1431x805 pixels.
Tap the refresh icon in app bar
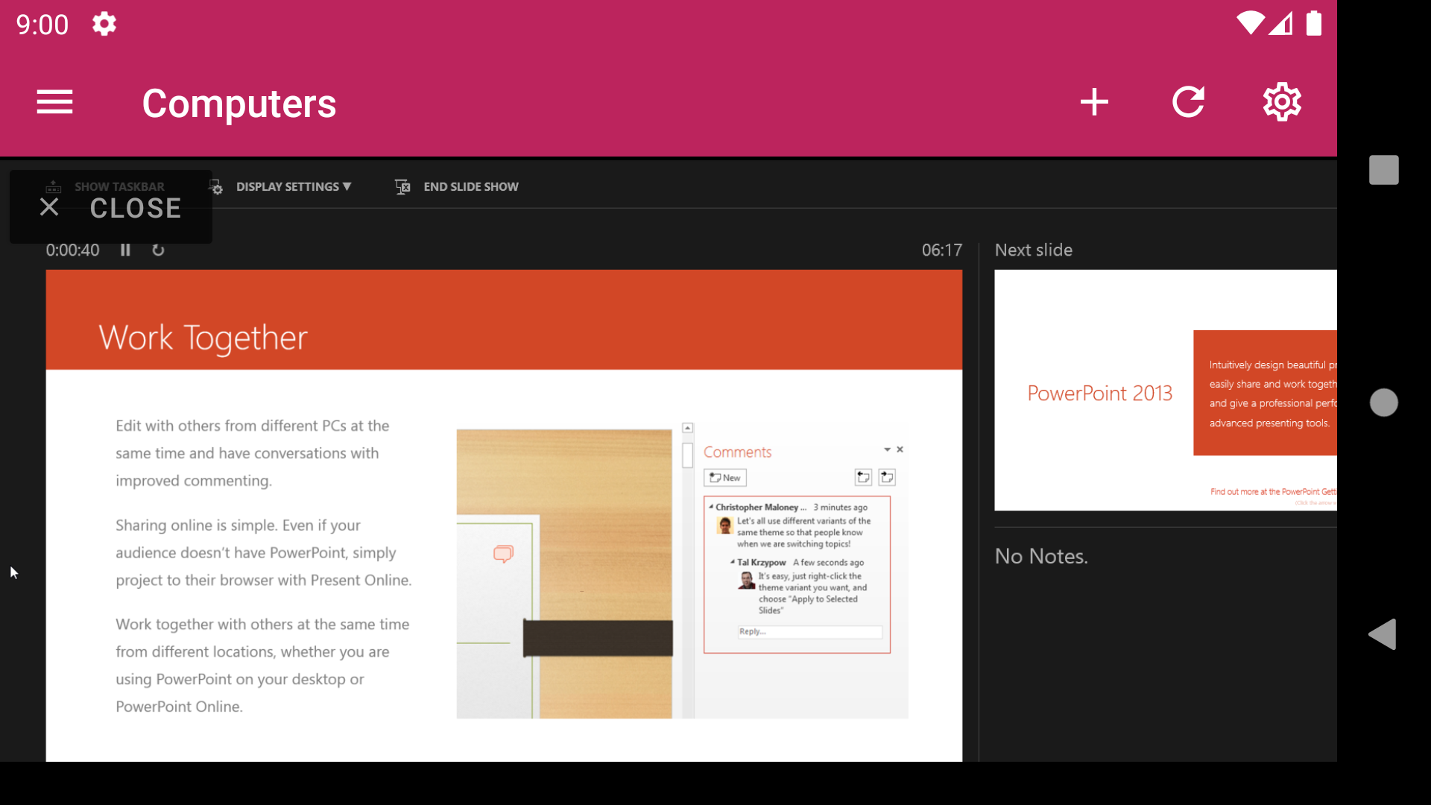(x=1188, y=102)
